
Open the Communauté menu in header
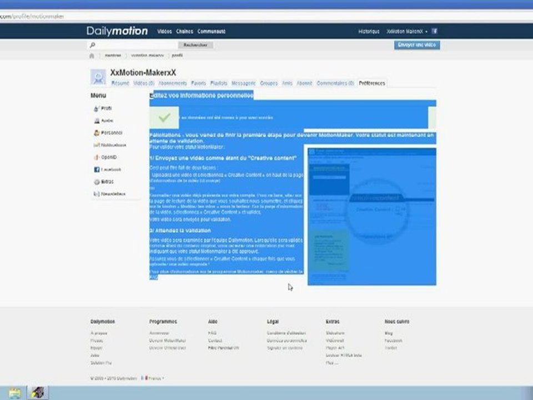(212, 31)
